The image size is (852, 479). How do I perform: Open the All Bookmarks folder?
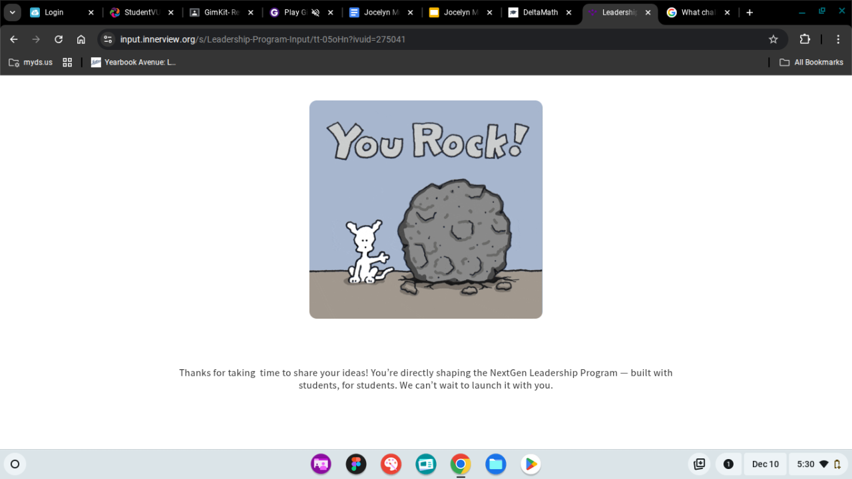coord(811,63)
